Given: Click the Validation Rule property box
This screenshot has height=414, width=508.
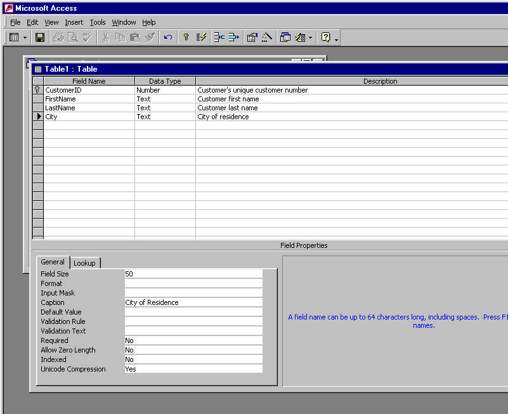Looking at the screenshot, I should (x=193, y=321).
